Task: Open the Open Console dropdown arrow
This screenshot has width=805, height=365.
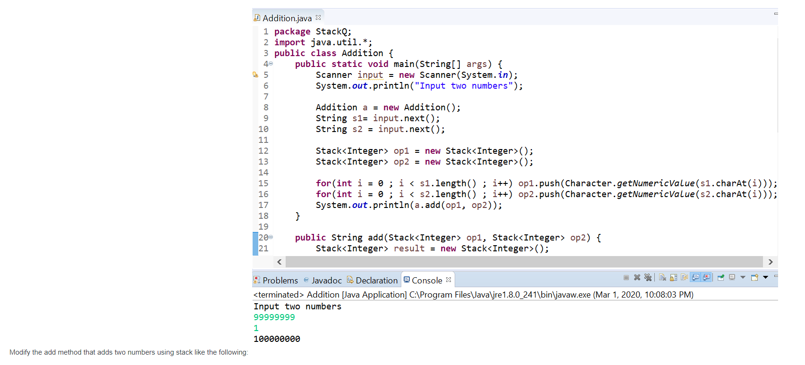Action: 765,277
